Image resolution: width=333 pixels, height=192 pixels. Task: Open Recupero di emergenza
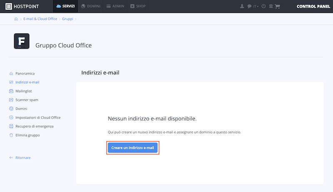coord(35,126)
